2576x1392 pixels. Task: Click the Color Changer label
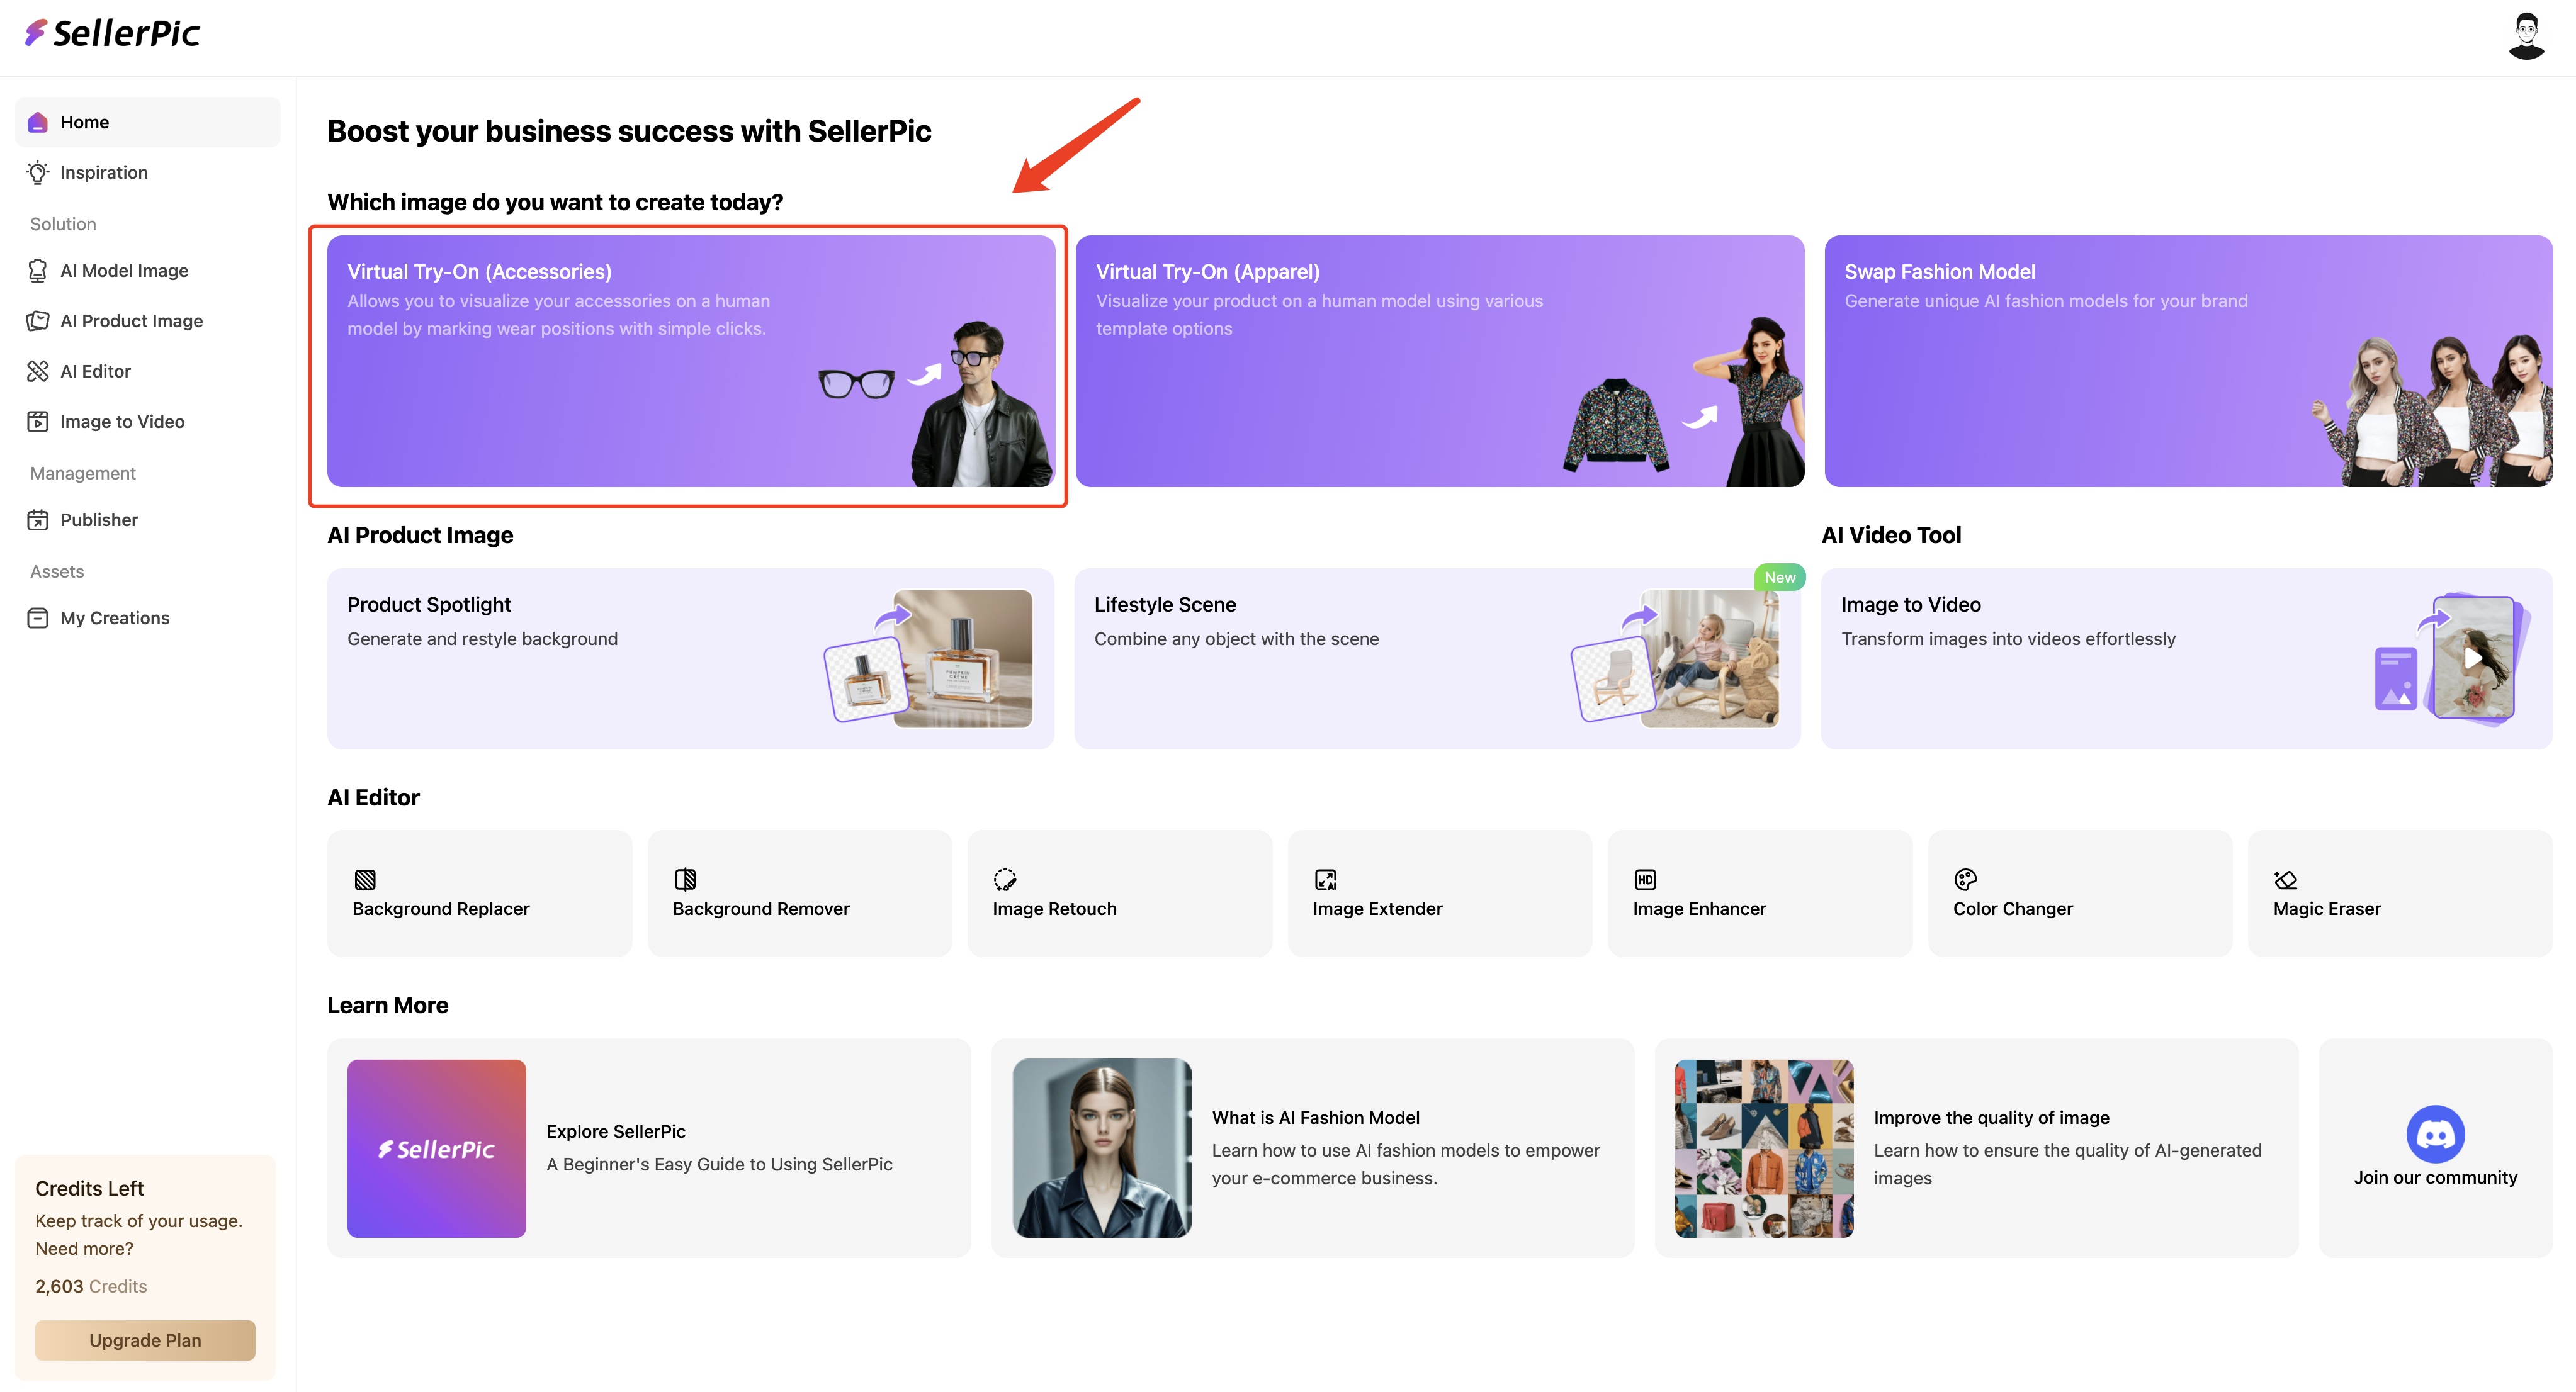click(2013, 908)
